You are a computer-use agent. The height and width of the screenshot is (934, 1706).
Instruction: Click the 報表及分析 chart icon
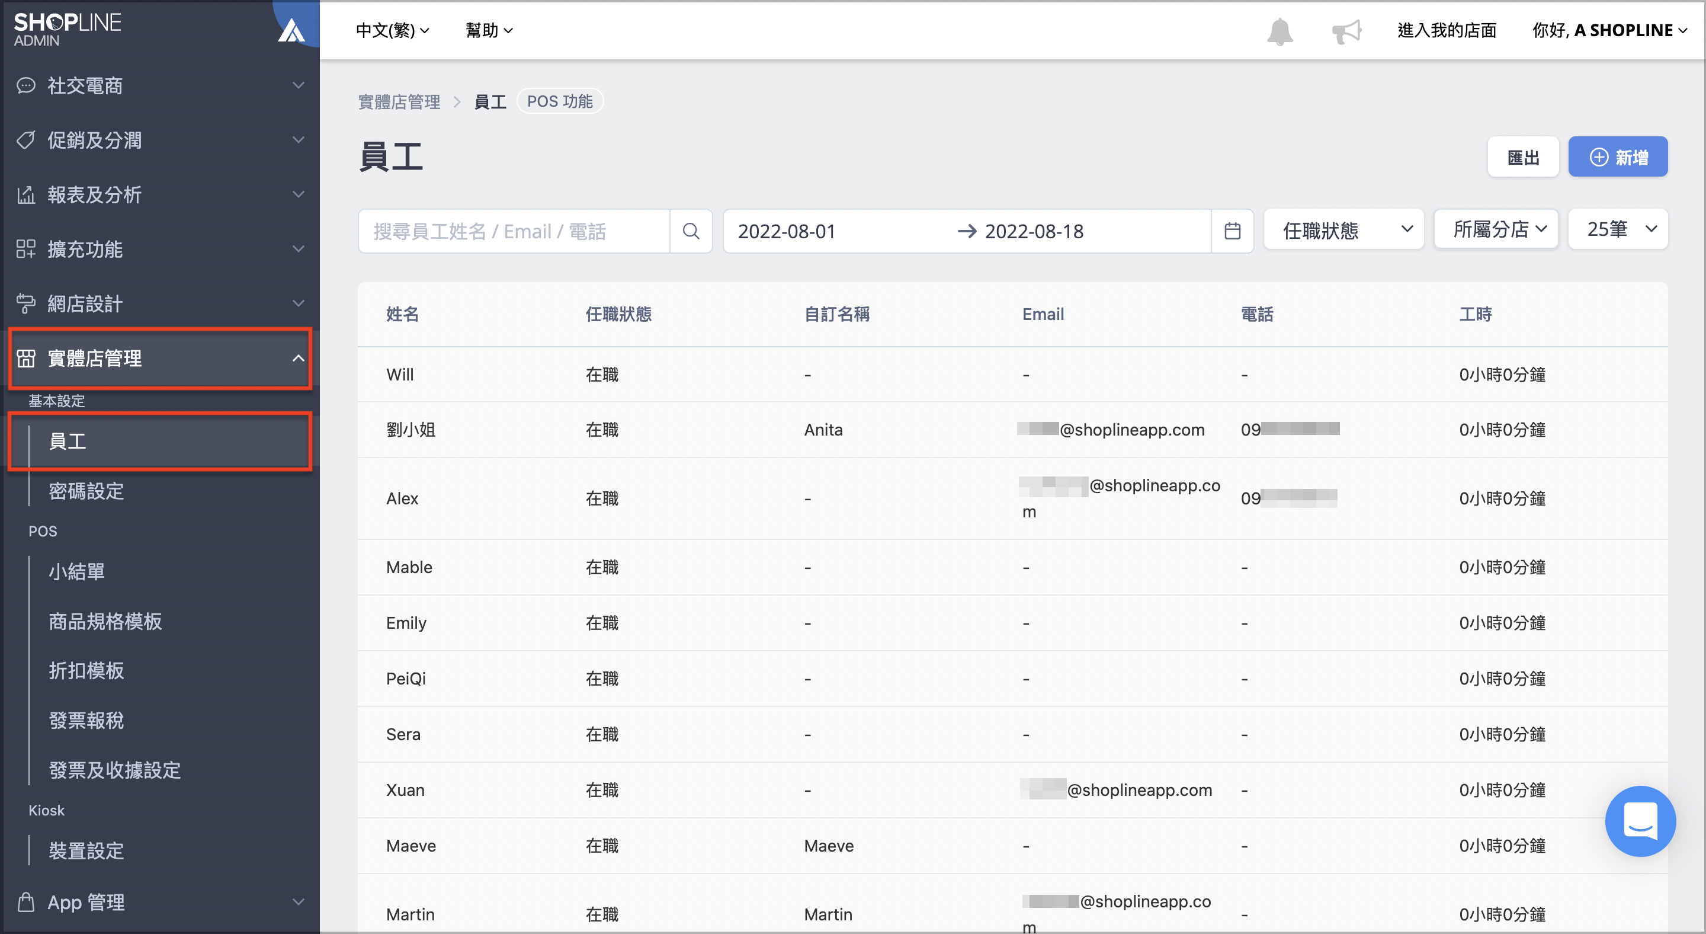coord(26,195)
